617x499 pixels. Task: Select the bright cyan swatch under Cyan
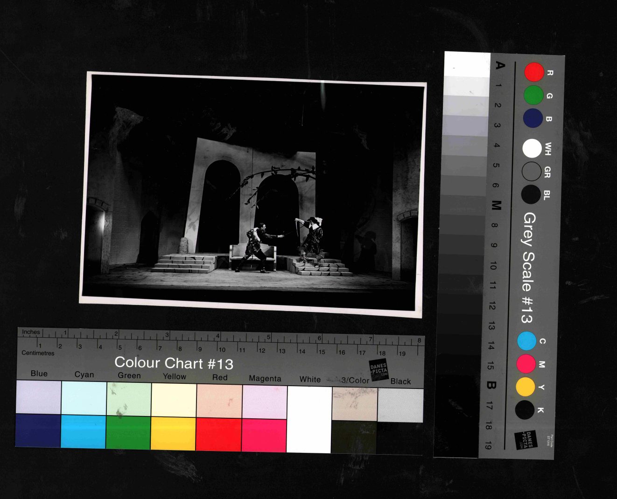click(83, 432)
